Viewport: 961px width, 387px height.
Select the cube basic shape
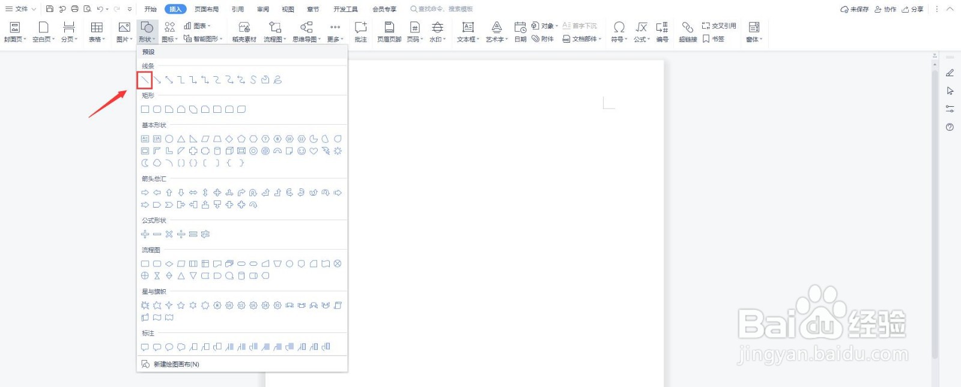coord(229,151)
